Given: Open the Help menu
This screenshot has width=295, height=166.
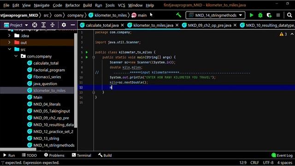Looking at the screenshot, I should tap(150, 5).
